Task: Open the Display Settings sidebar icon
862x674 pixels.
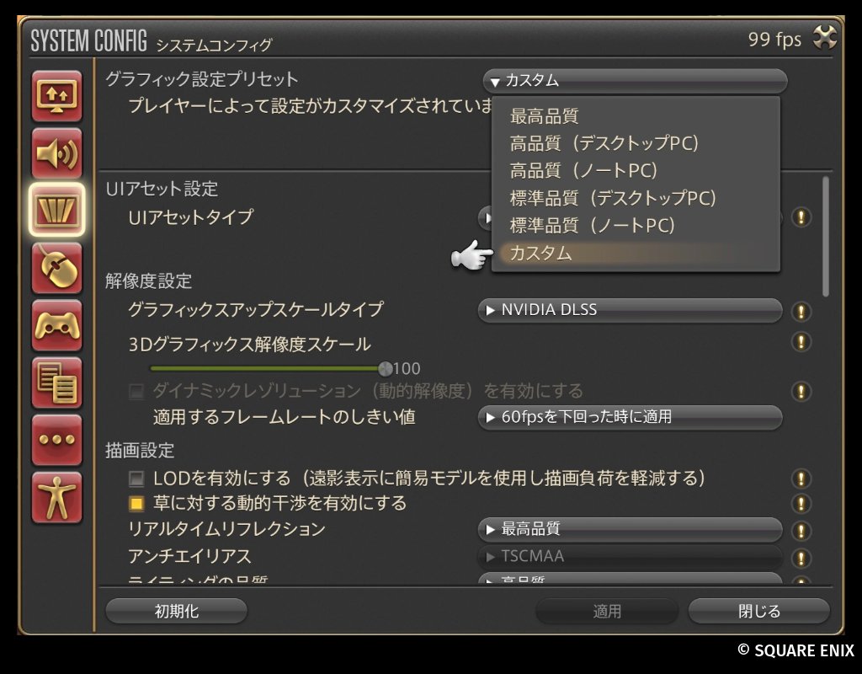Action: [x=56, y=96]
